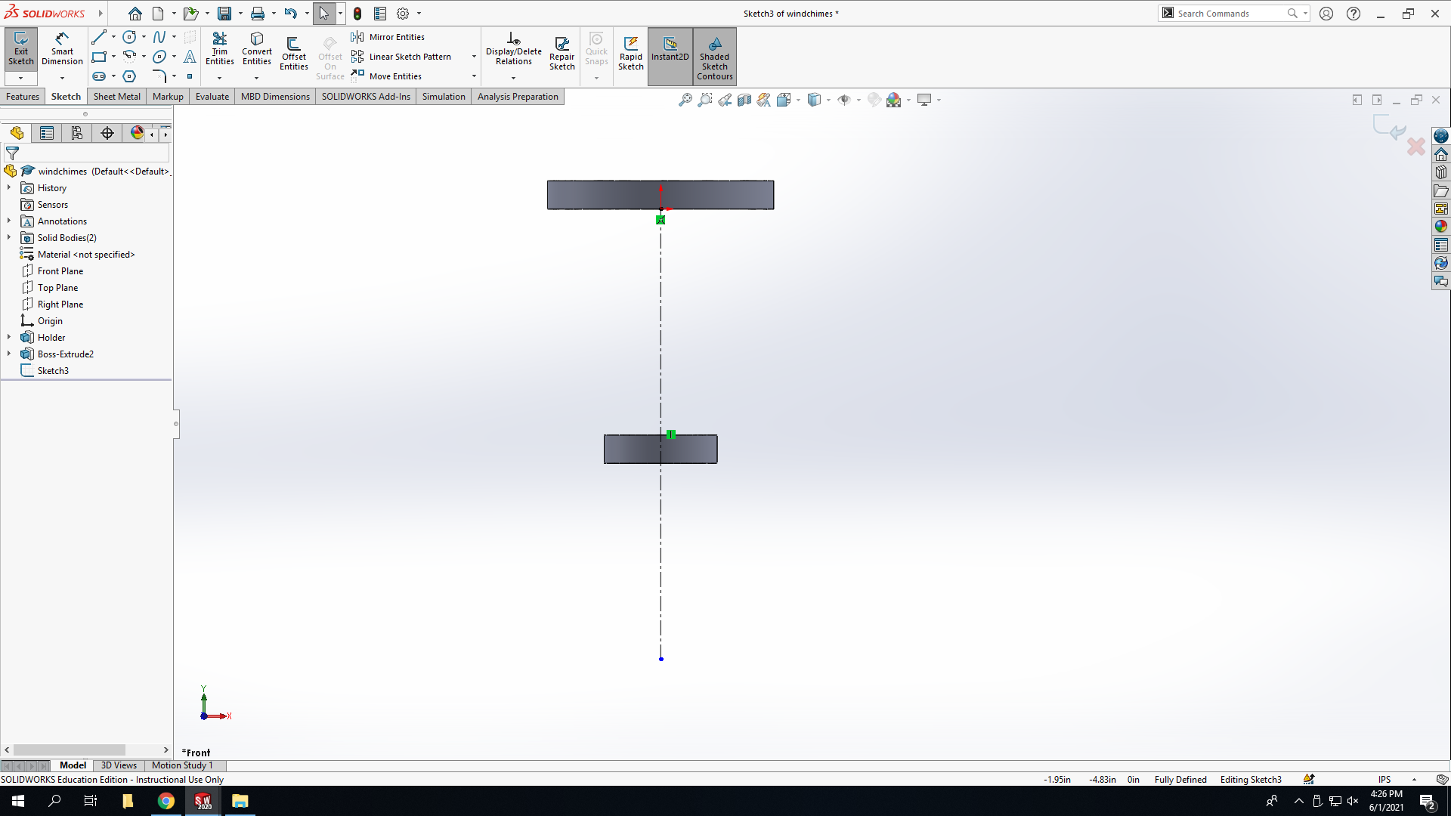Switch to the Features tab

[x=23, y=97]
